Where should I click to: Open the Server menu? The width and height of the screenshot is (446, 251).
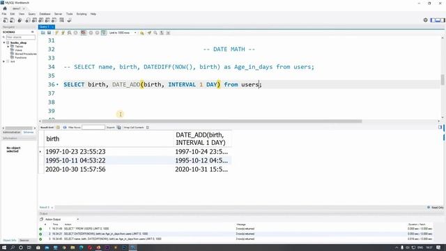(x=58, y=14)
